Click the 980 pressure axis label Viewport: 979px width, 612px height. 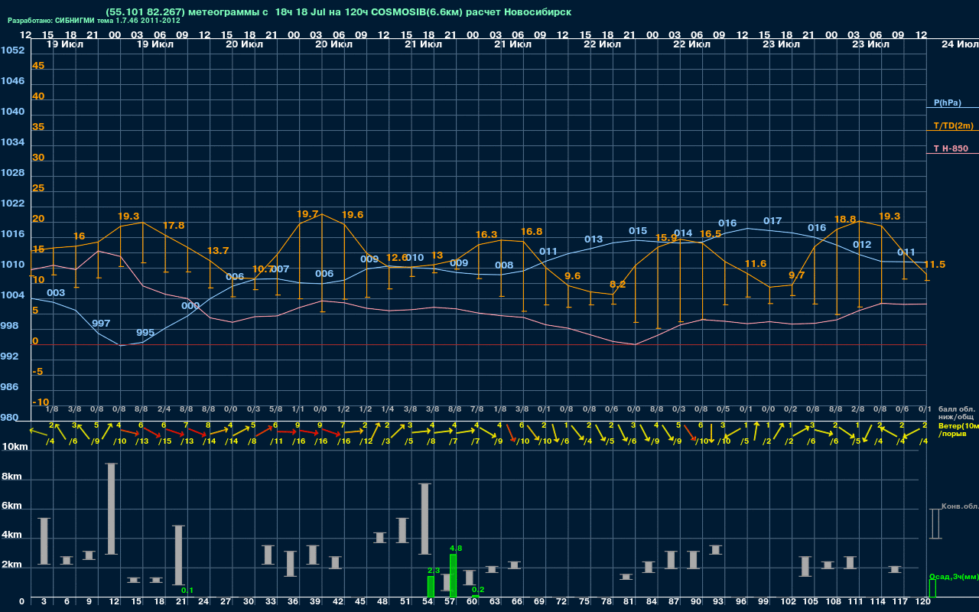[x=9, y=418]
